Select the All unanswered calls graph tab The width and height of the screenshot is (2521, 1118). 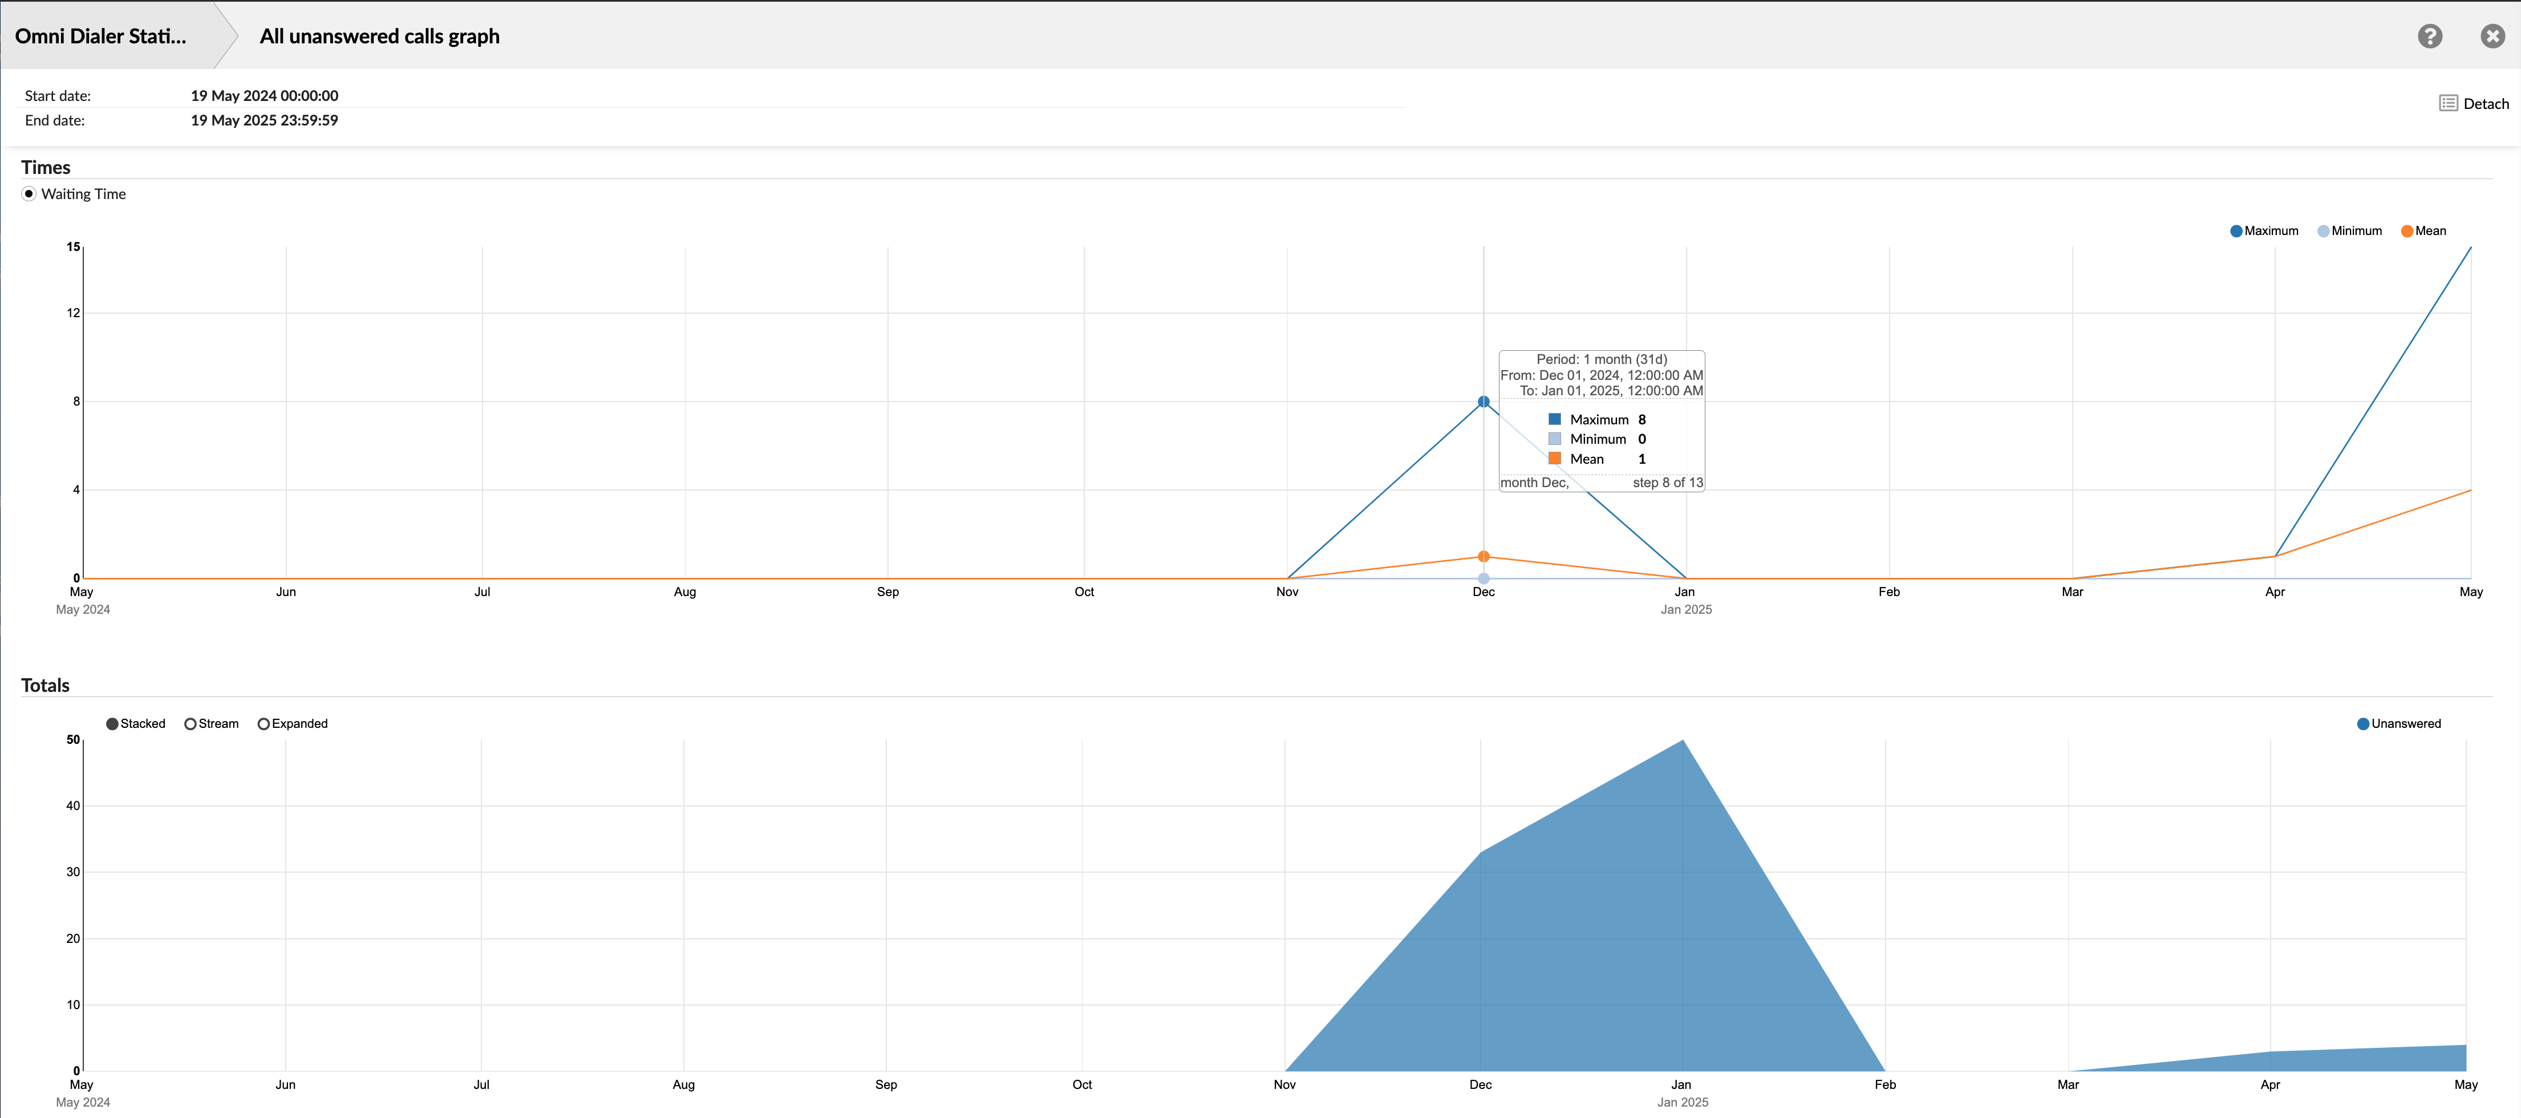[x=379, y=37]
